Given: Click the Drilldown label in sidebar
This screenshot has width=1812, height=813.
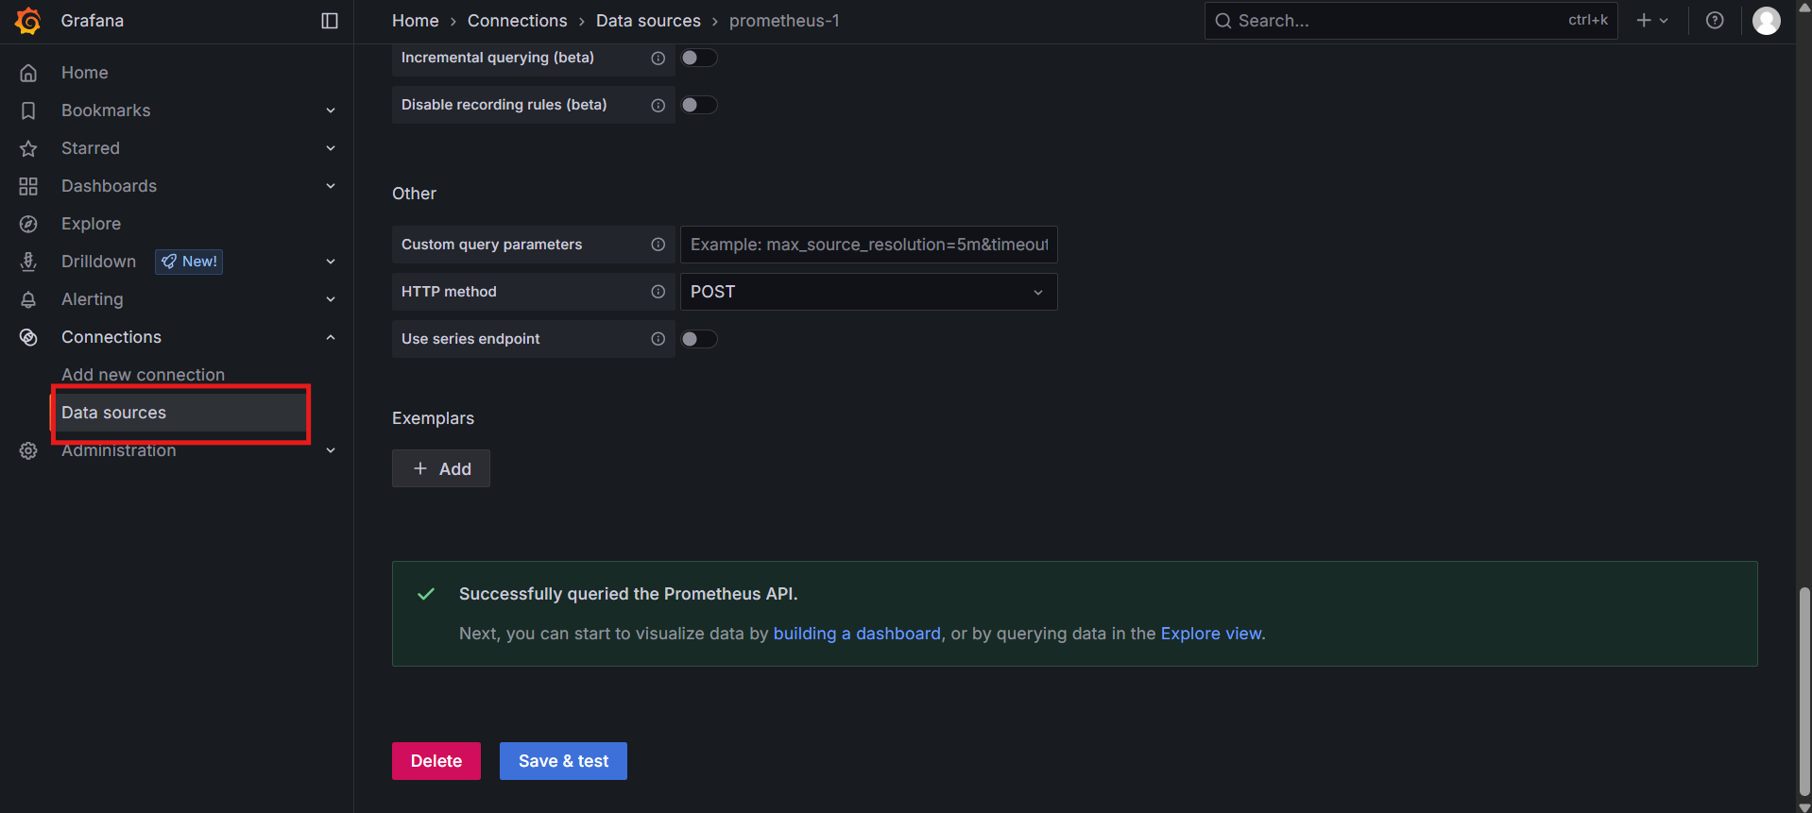Looking at the screenshot, I should pos(98,262).
